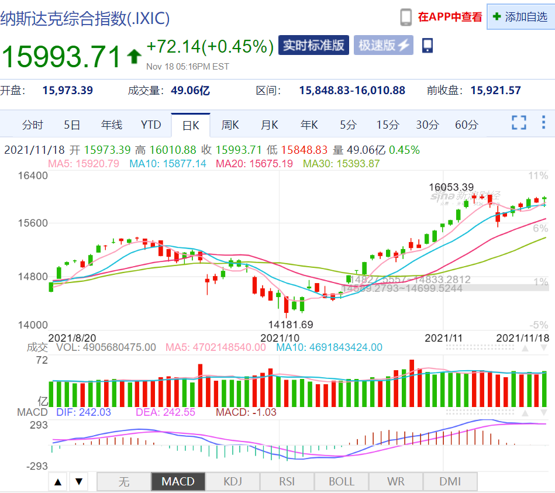Click the MA5: 15920.79 legend label
Viewport: 555px width, 493px height.
coord(84,164)
